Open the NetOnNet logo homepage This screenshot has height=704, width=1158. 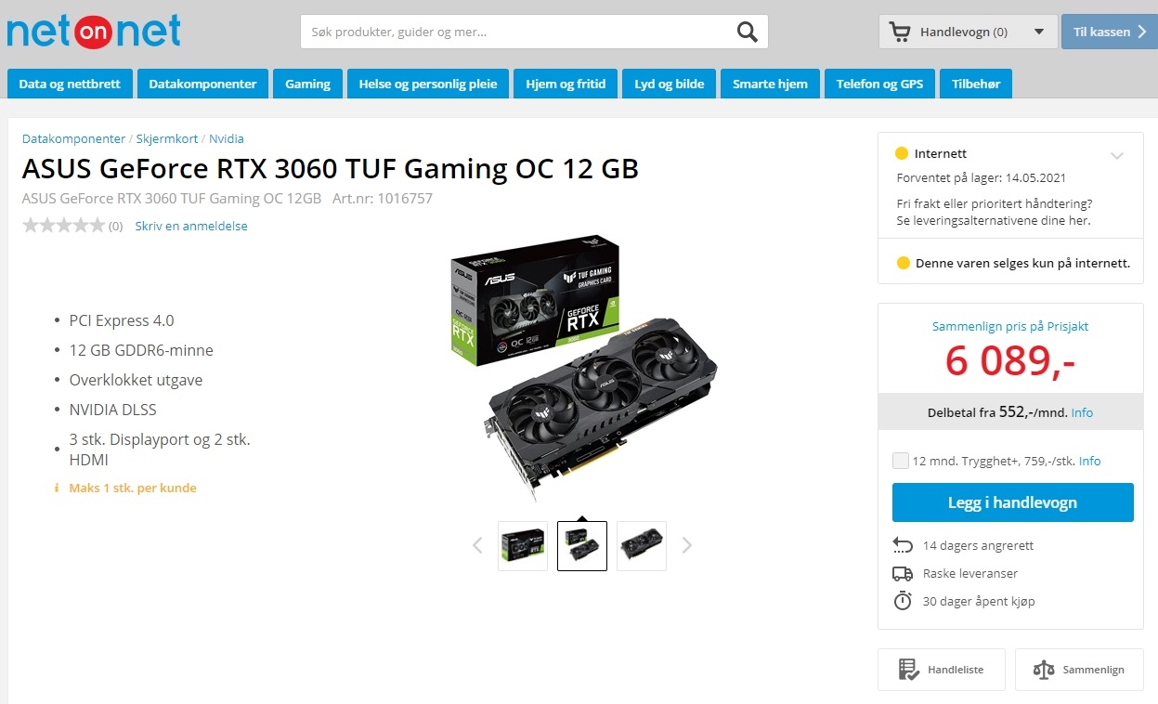pyautogui.click(x=94, y=31)
